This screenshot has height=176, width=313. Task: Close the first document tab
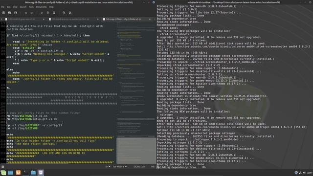44,19
